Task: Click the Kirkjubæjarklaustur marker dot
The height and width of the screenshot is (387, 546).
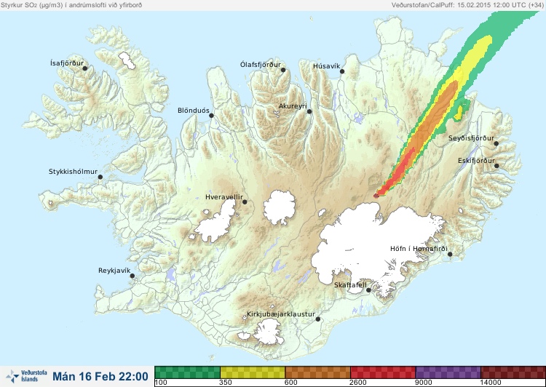Action: [x=317, y=319]
